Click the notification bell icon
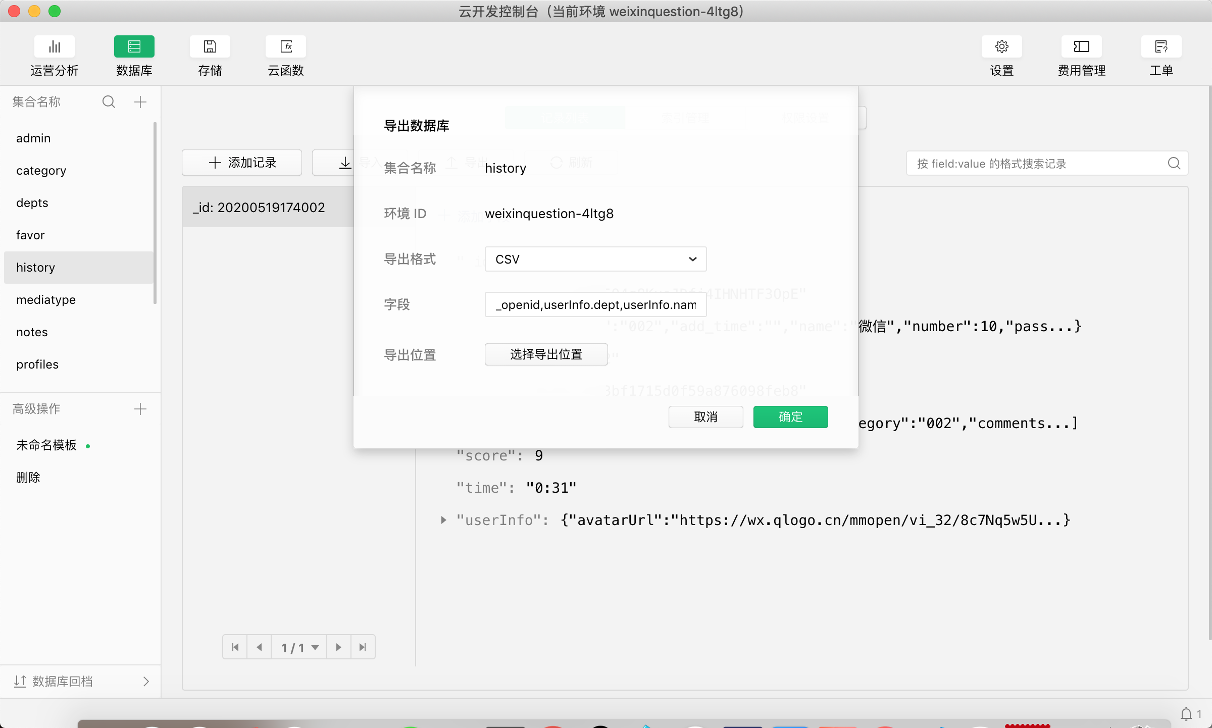 tap(1186, 714)
